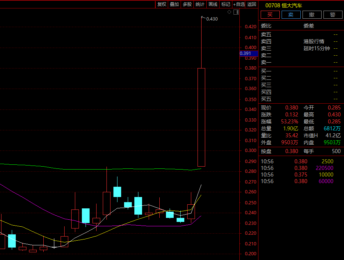Toggle the side panel layout icon

click(x=236, y=12)
